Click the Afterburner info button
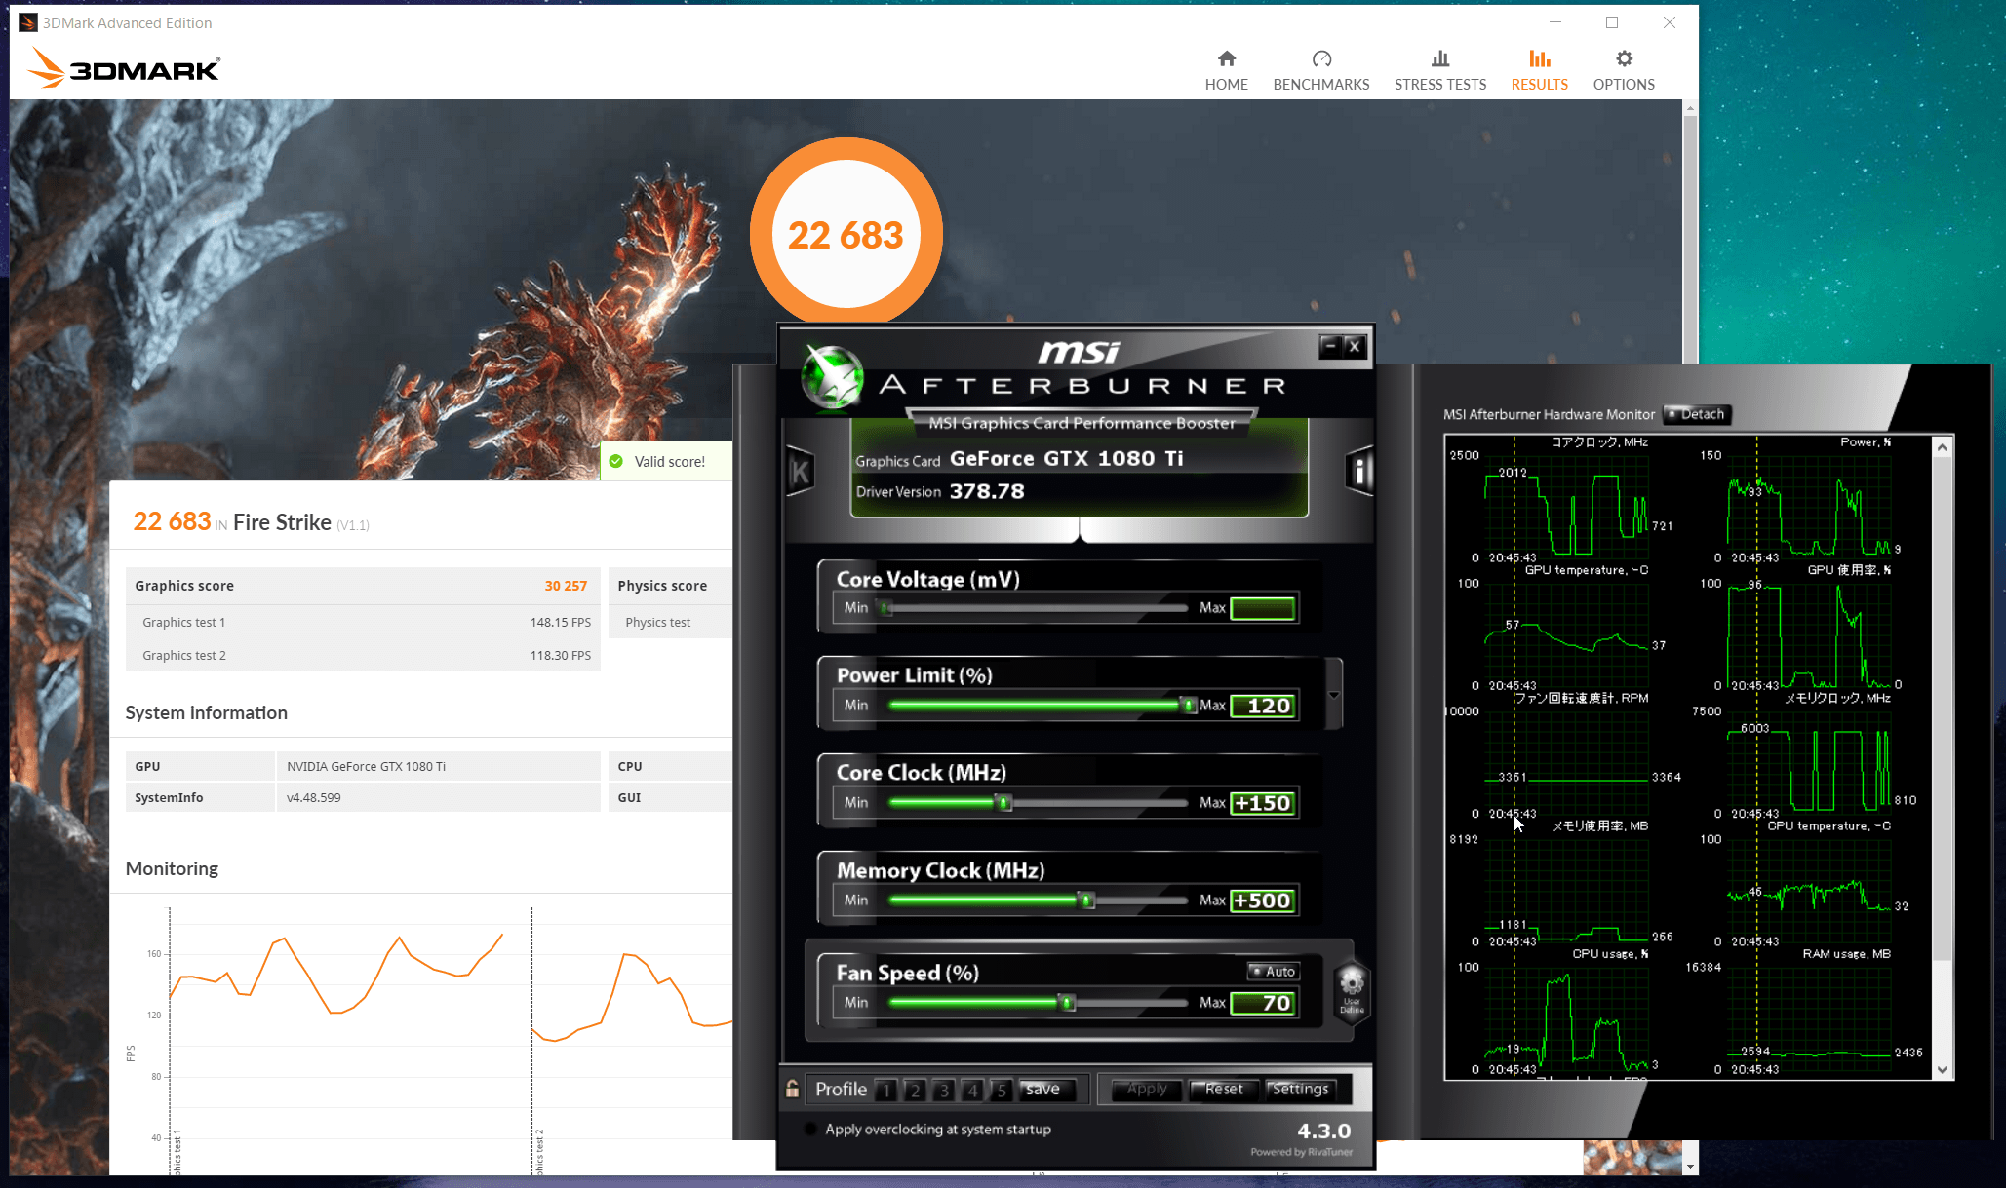The image size is (2006, 1188). (x=1358, y=472)
